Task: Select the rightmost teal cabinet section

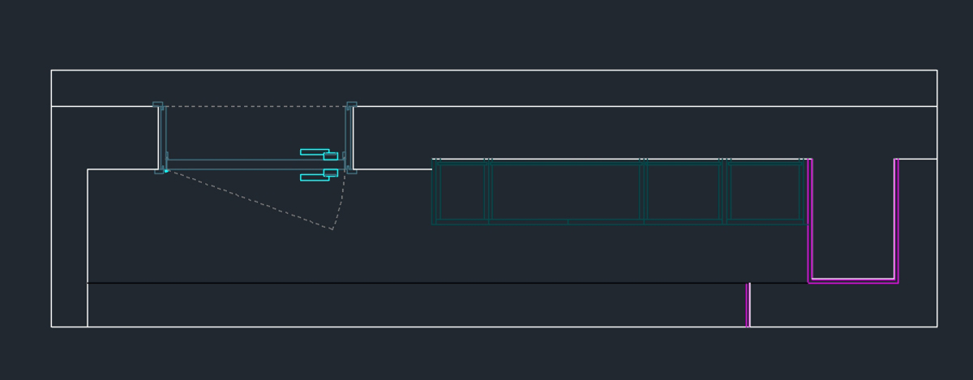Action: (765, 192)
